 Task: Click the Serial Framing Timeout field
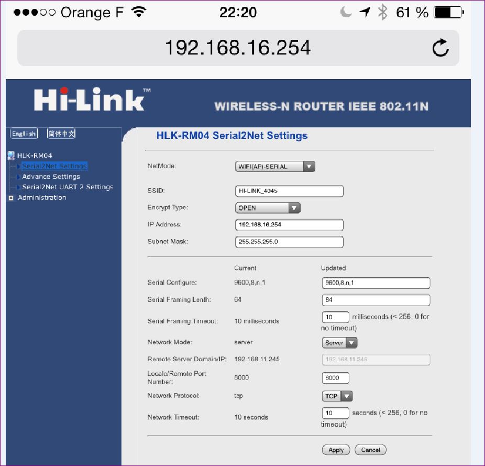pos(336,317)
